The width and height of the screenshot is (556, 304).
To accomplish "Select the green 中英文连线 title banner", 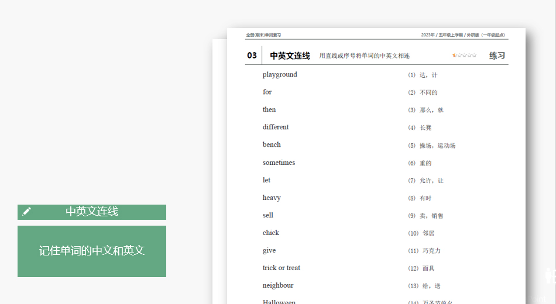I will coord(92,212).
